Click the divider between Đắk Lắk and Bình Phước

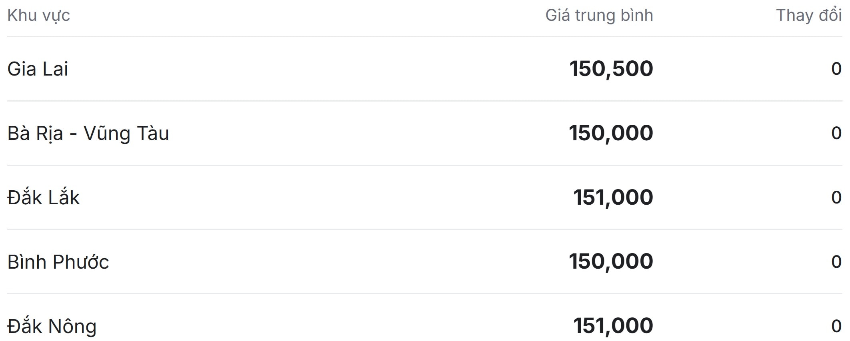click(424, 229)
